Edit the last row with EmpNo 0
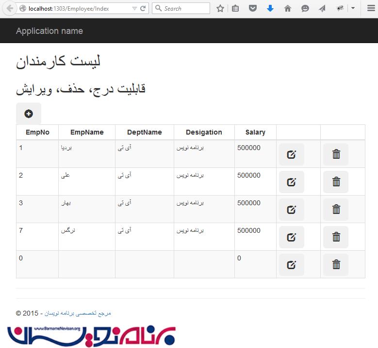This screenshot has height=348, width=378. [292, 265]
